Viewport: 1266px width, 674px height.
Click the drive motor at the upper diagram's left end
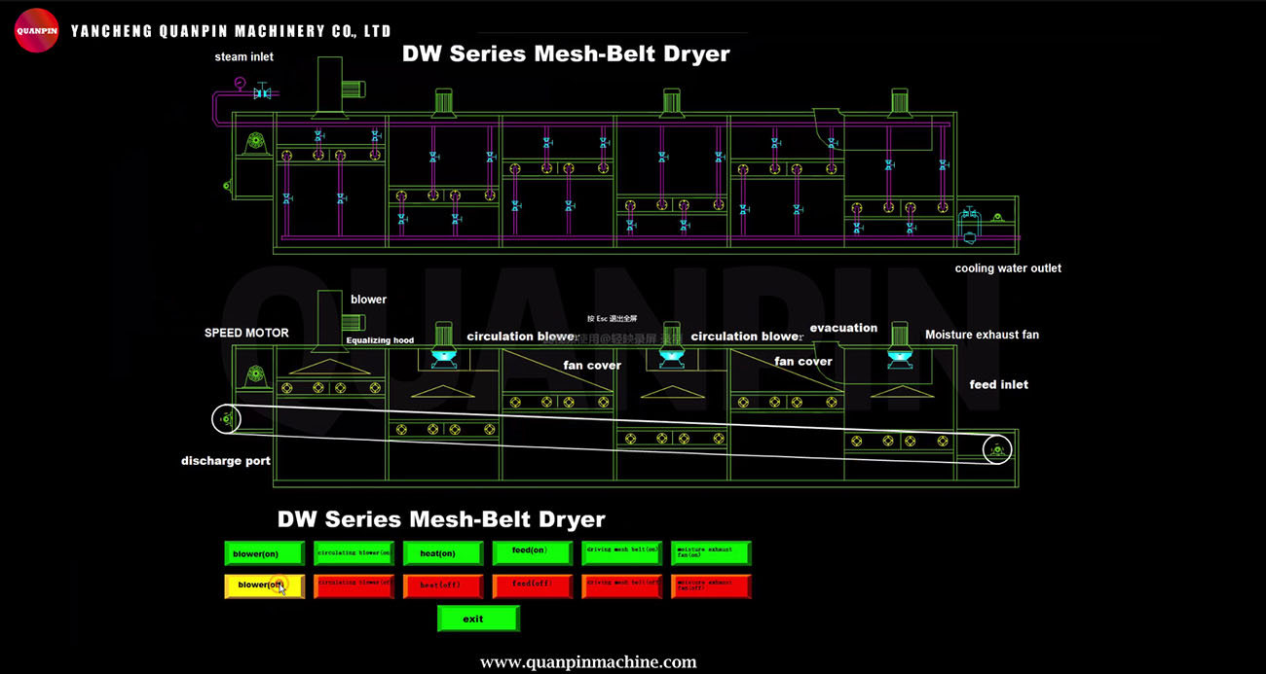click(255, 142)
